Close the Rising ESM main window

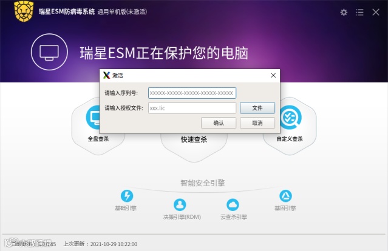tap(376, 12)
